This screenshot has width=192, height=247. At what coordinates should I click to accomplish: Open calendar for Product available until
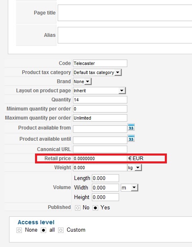pos(131,139)
